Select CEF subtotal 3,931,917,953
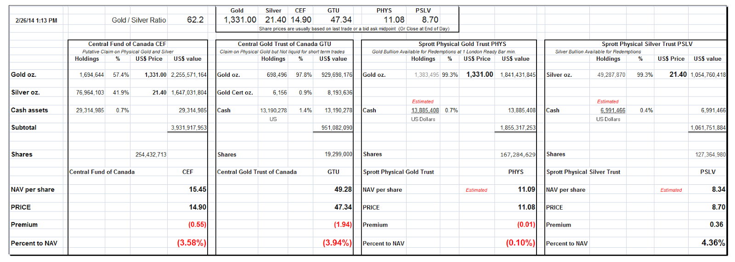The image size is (735, 262). [189, 128]
